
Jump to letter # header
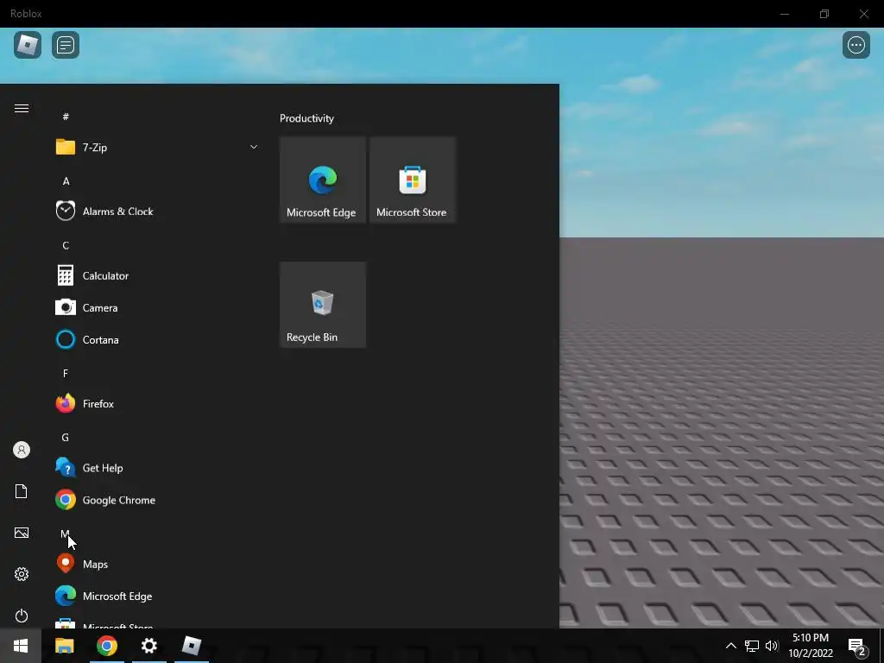[x=66, y=117]
